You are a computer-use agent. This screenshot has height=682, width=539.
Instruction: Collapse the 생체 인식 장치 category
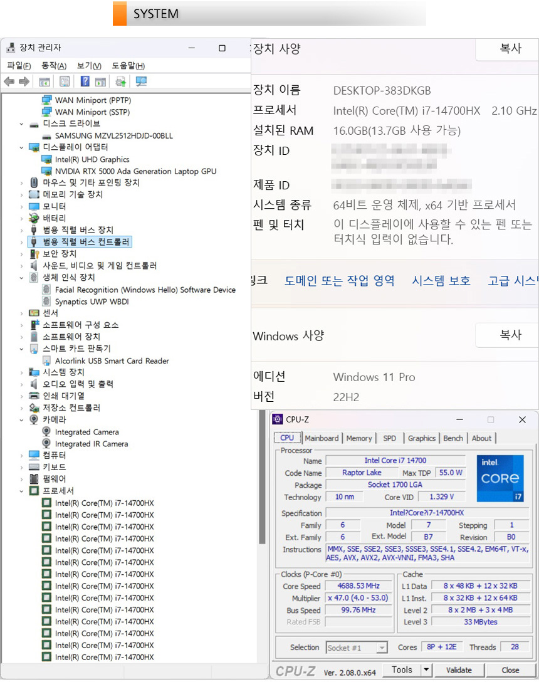coord(21,278)
